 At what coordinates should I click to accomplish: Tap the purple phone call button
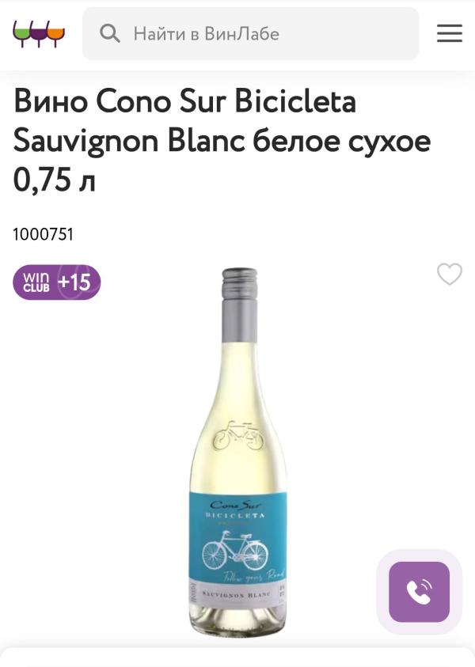[x=420, y=592]
